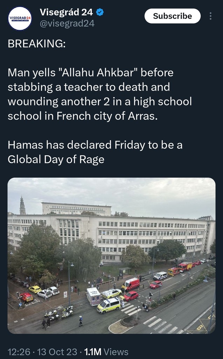
Task: Click the yellow car in the parking lot
Action: click(x=35, y=289)
